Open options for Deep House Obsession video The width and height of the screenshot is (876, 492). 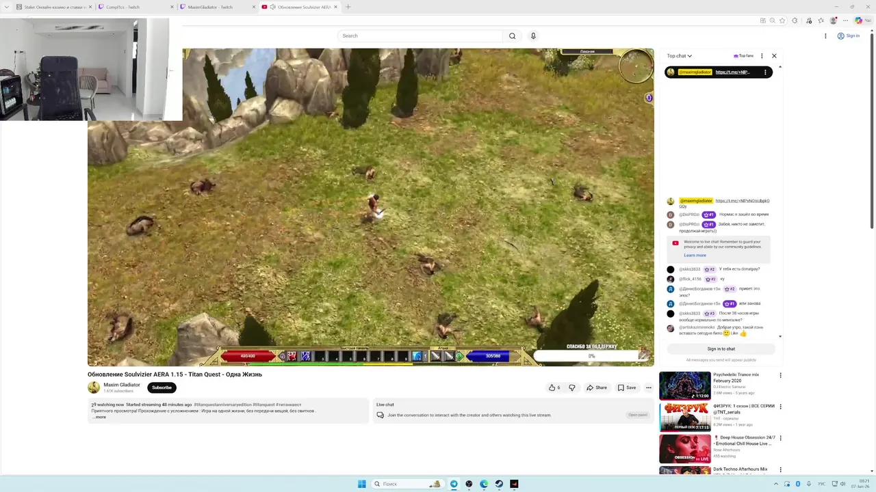780,438
